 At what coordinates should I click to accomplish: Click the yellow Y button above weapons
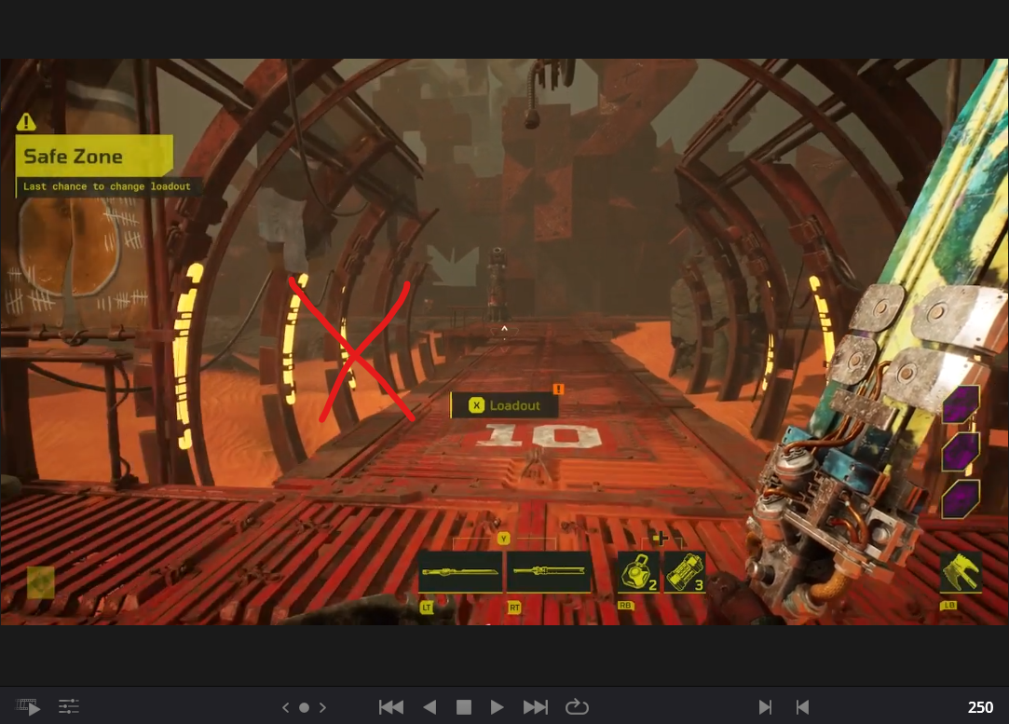click(504, 538)
